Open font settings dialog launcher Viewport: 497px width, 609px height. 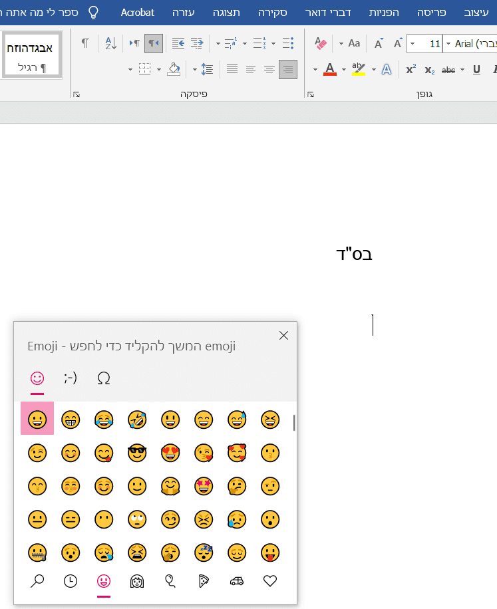point(311,94)
